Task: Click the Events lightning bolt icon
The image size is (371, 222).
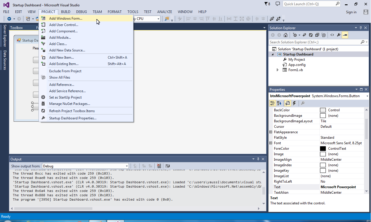Action: click(295, 103)
